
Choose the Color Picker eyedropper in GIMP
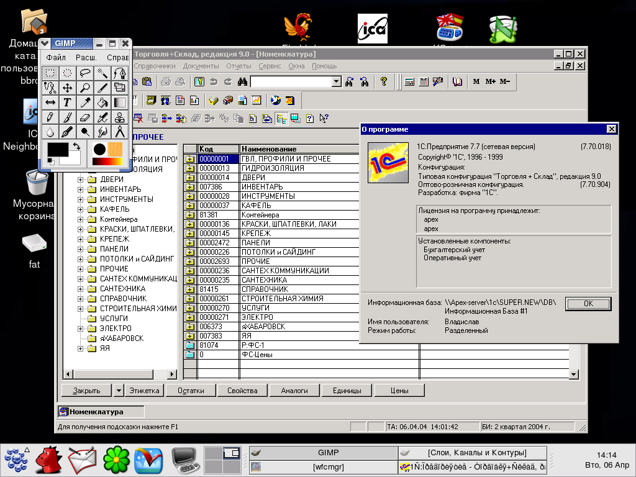84,102
